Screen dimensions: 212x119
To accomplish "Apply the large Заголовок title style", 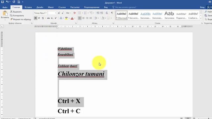I will pyautogui.click(x=169, y=16).
